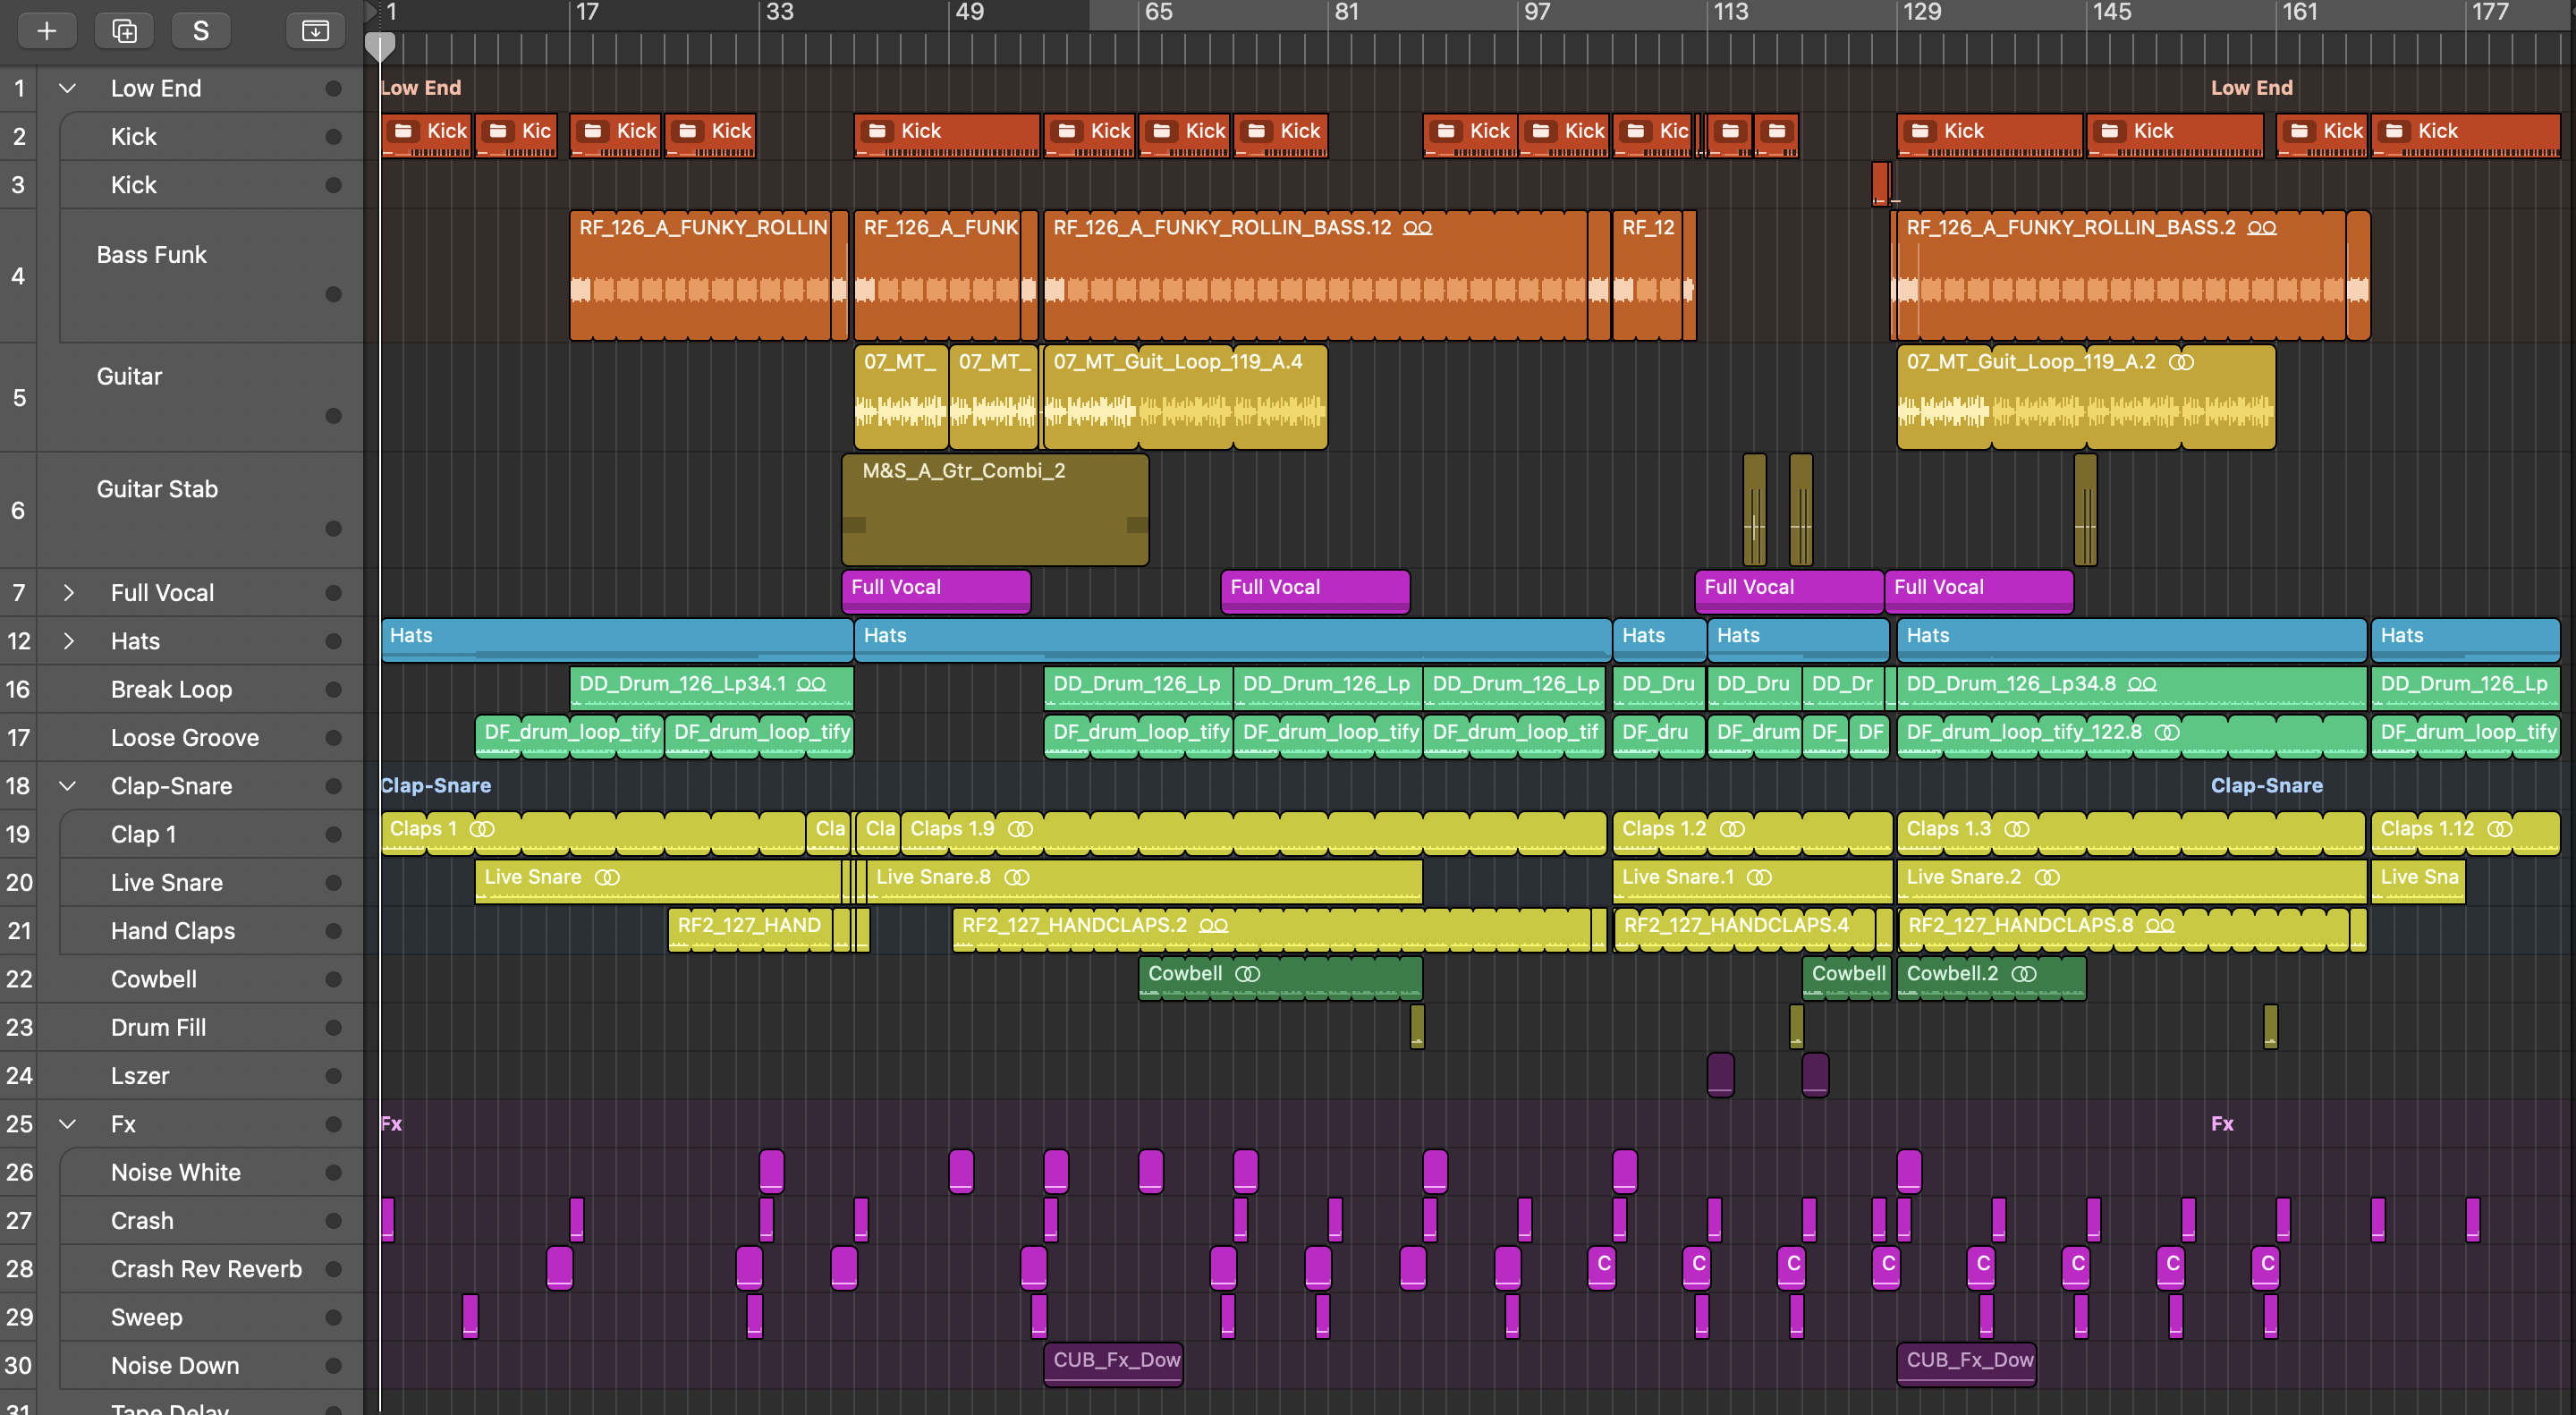
Task: Toggle the dot button on Bass Funk track
Action: [333, 294]
